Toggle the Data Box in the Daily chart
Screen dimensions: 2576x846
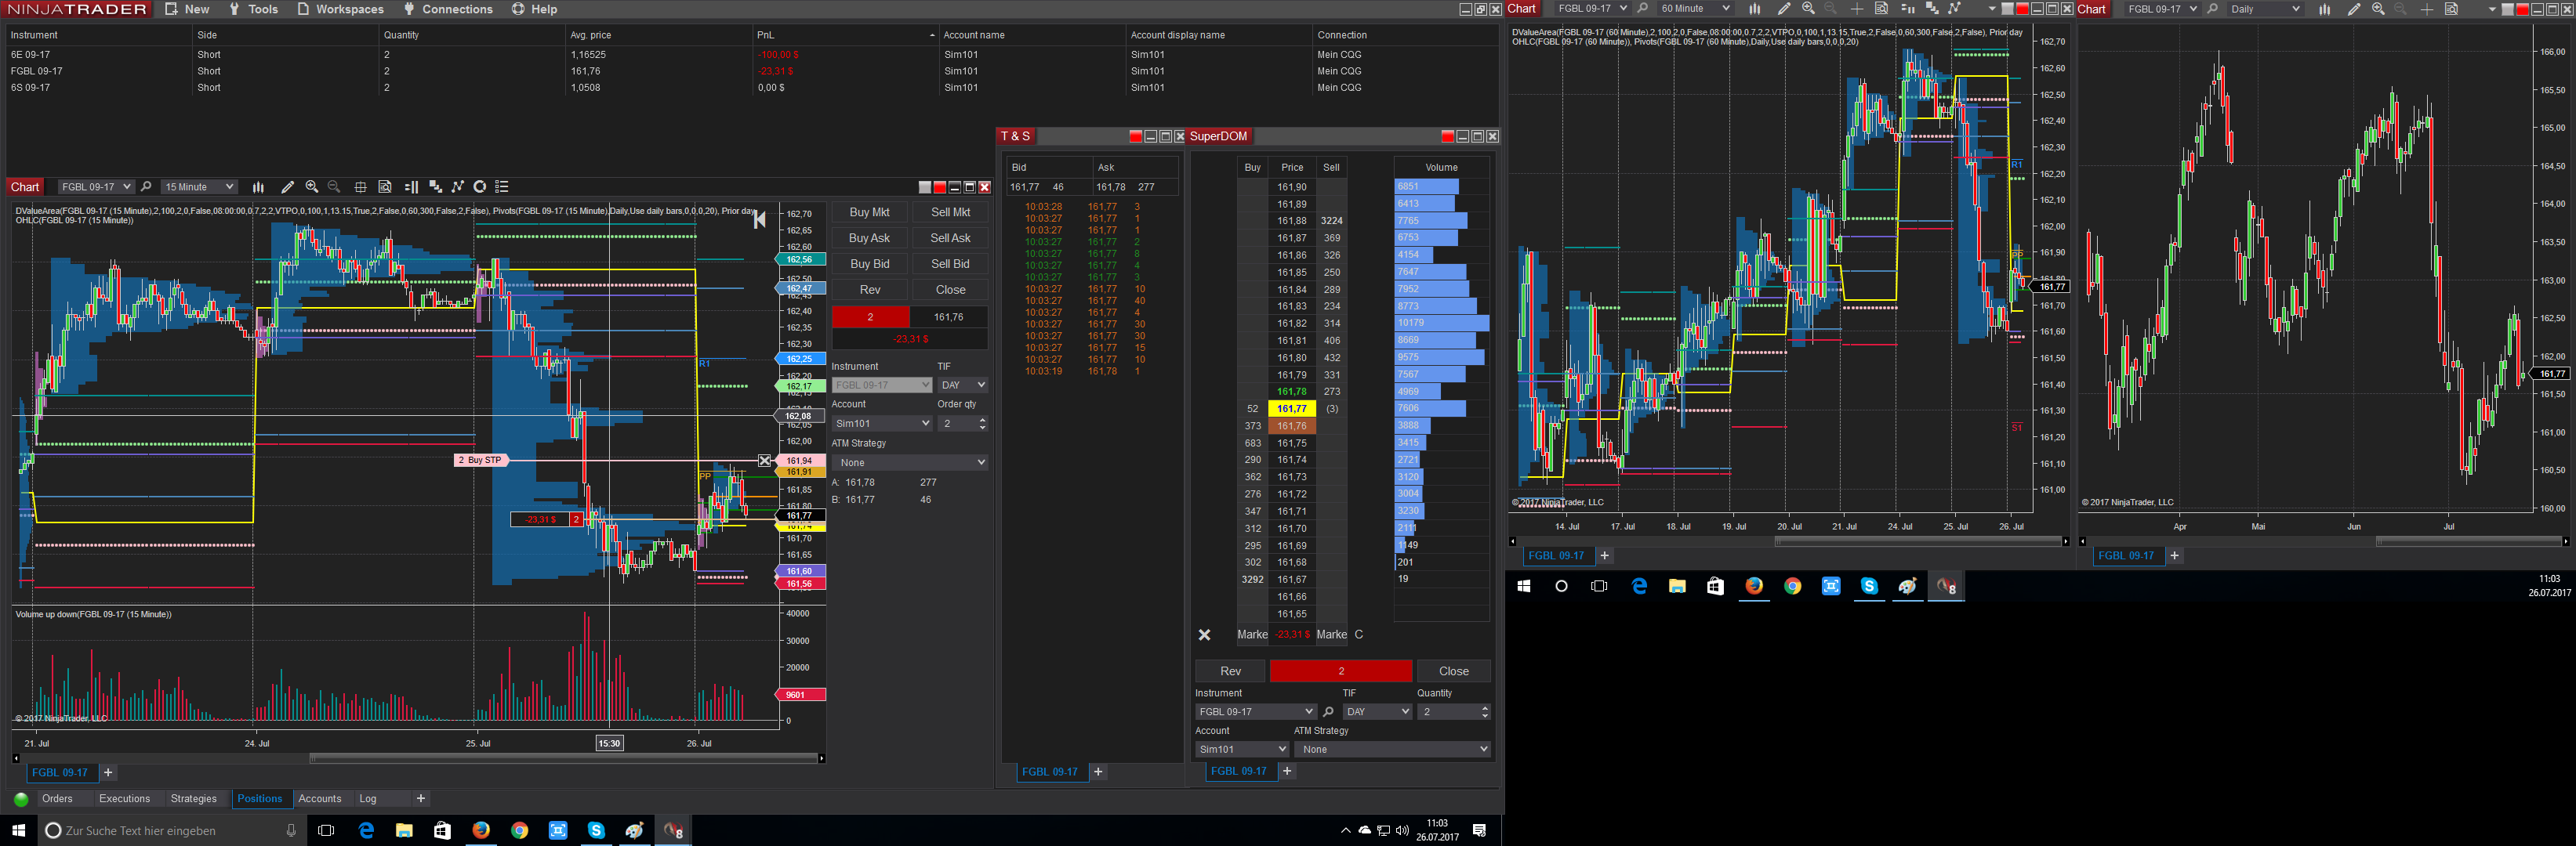[2451, 9]
